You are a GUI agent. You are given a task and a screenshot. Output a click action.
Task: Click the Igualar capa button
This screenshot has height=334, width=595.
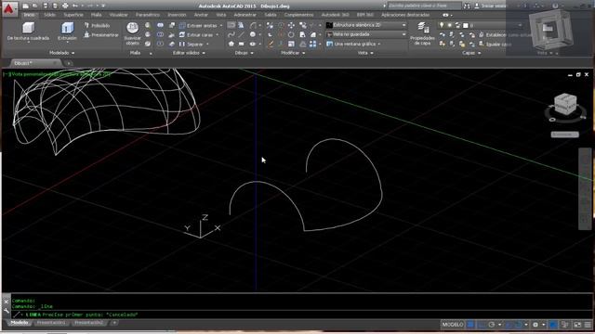[x=495, y=45]
